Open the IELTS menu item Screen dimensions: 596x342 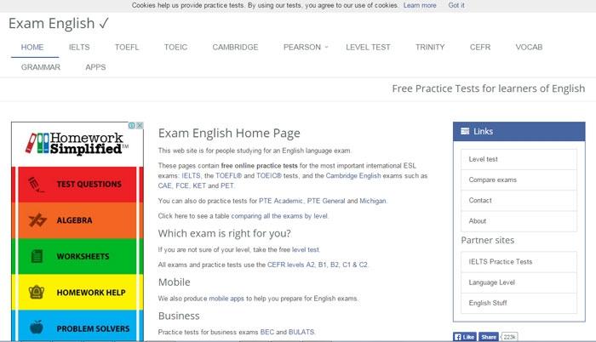coord(79,47)
